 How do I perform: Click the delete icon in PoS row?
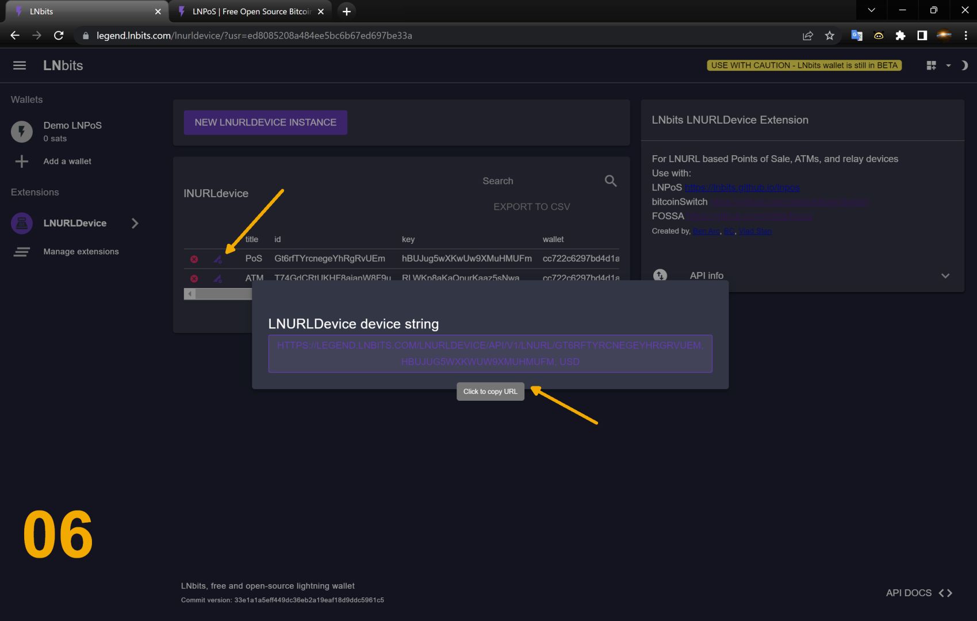tap(194, 259)
